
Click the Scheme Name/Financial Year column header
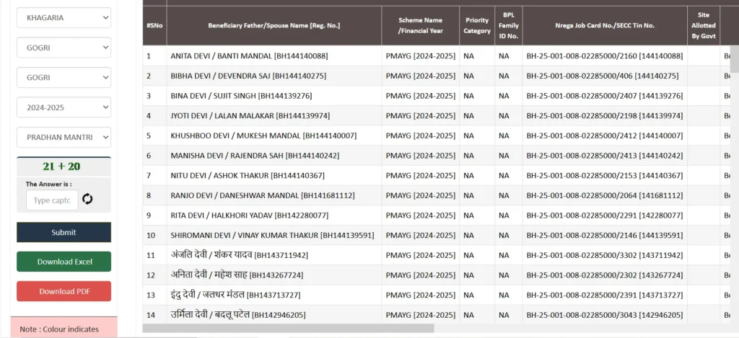pyautogui.click(x=420, y=26)
